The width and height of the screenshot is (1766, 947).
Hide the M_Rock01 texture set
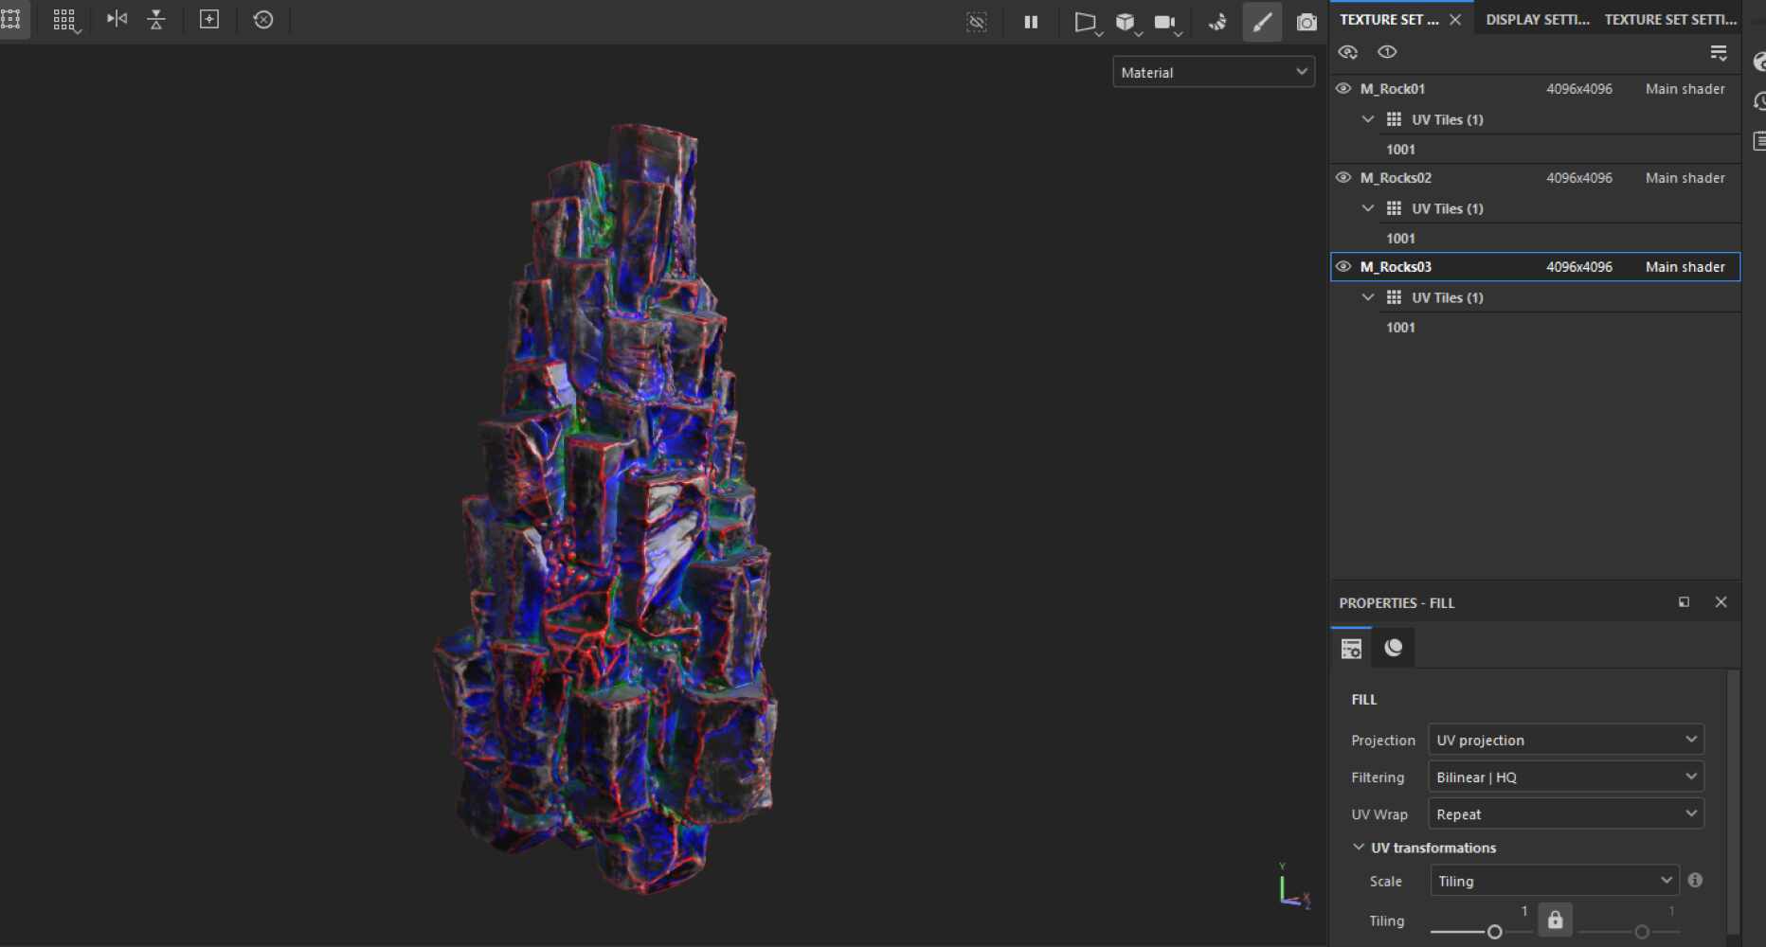[x=1343, y=88]
